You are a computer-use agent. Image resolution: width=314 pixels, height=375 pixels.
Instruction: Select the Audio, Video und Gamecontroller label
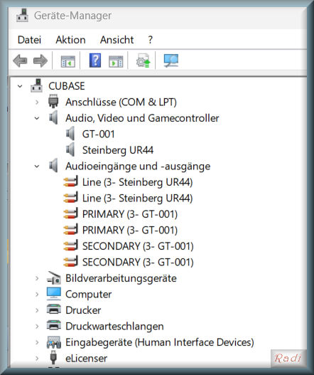(142, 118)
